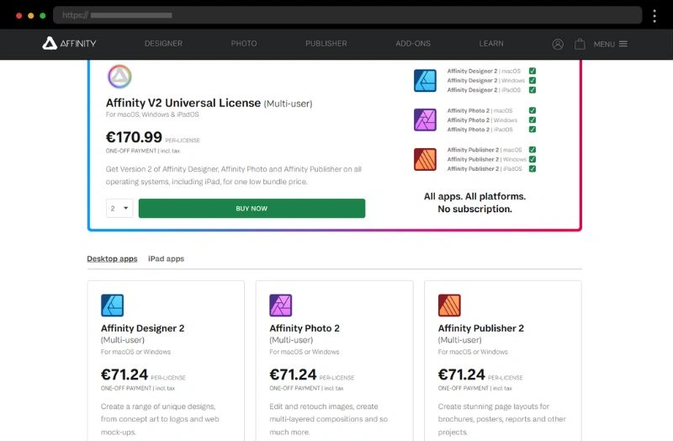The width and height of the screenshot is (673, 441).
Task: Click the Affinity Photo 2 card icon
Action: point(281,306)
